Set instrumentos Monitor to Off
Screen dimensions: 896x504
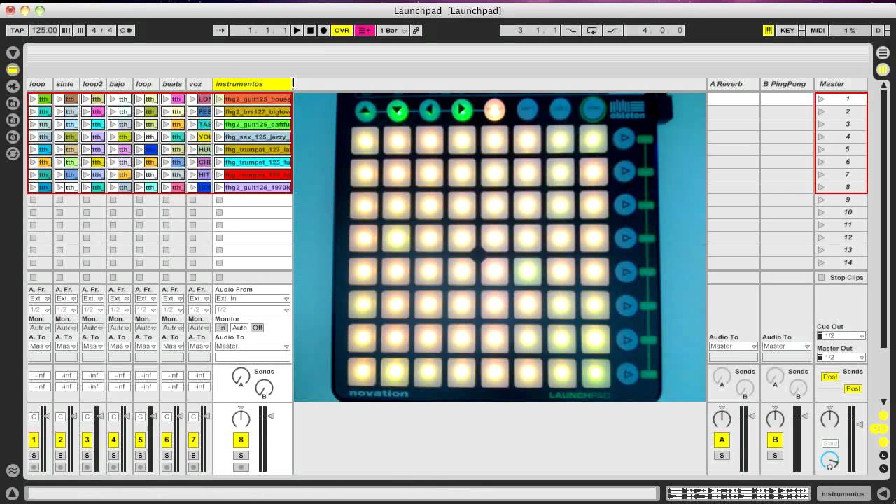[258, 328]
